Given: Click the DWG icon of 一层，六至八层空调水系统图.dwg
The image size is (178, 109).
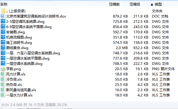Looking at the screenshot, I should click(x=3, y=53).
